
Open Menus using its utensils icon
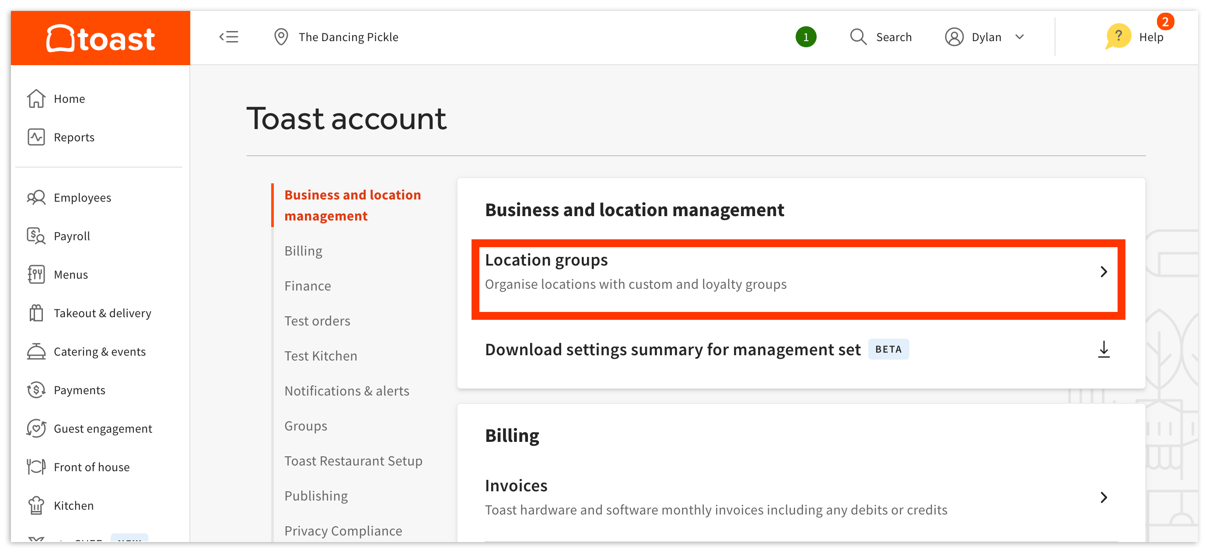point(36,275)
